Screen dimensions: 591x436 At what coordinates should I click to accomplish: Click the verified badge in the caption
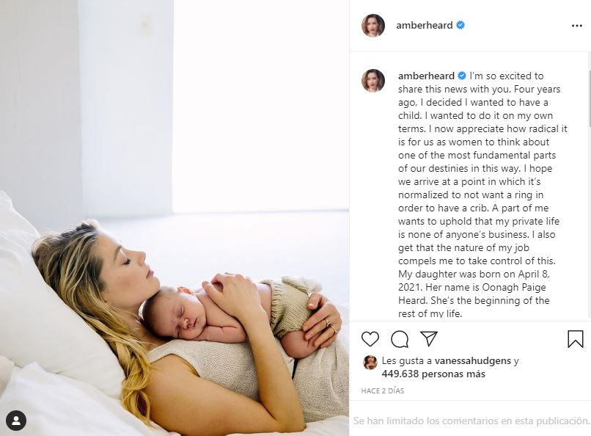462,76
